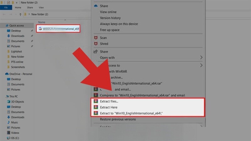Image resolution: width=251 pixels, height=141 pixels.
Task: Click the Name column header
Action: [x=42, y=22]
